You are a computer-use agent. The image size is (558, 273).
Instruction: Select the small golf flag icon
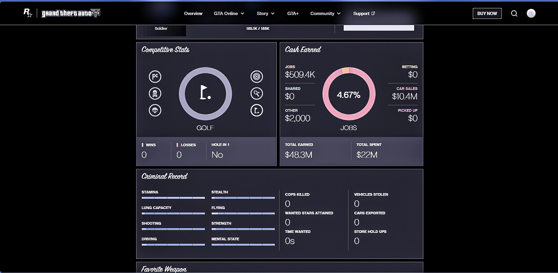click(256, 111)
